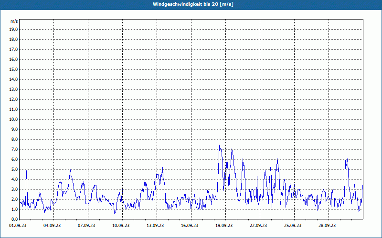This screenshot has height=238, width=382.
Task: Click the highest wind peak near 19.09.23
Action: 220,146
